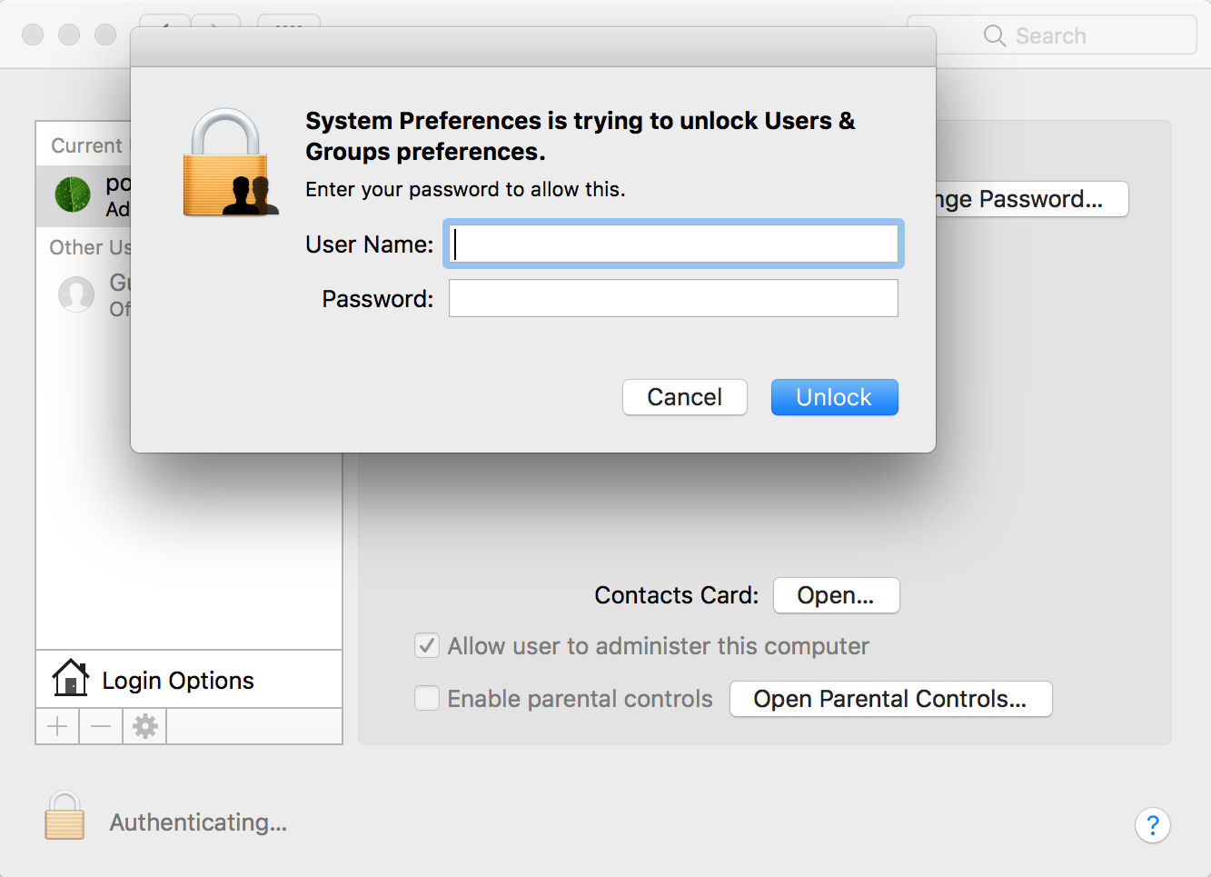Click the lock icon beside Authenticating
This screenshot has width=1211, height=877.
[x=65, y=815]
